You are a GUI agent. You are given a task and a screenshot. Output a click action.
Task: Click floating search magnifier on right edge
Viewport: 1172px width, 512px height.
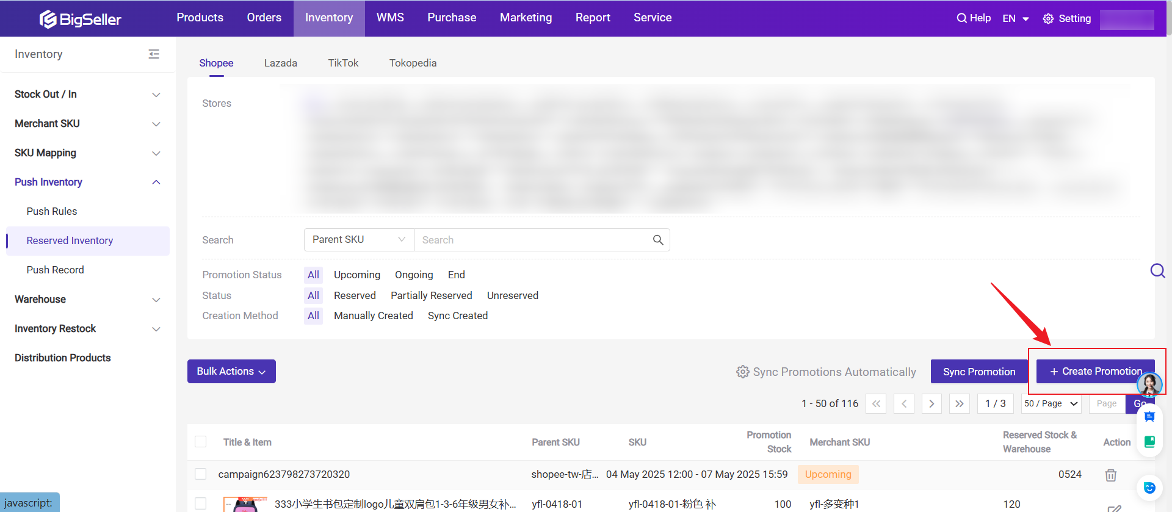coord(1157,270)
